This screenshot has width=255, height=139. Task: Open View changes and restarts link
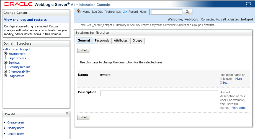tap(25, 20)
